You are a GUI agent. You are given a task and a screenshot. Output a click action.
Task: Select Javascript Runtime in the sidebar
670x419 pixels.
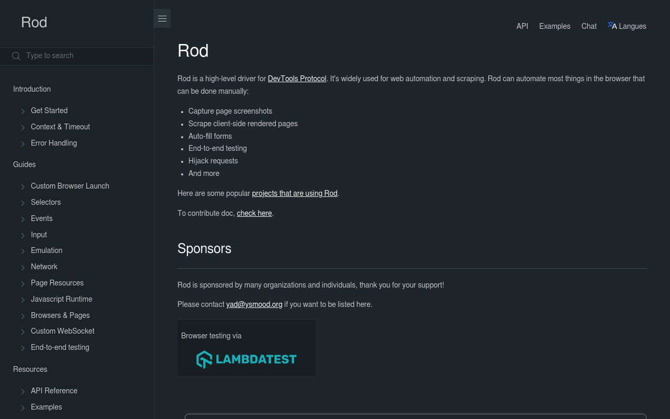61,299
